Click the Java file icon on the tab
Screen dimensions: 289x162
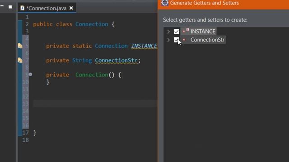(22, 8)
